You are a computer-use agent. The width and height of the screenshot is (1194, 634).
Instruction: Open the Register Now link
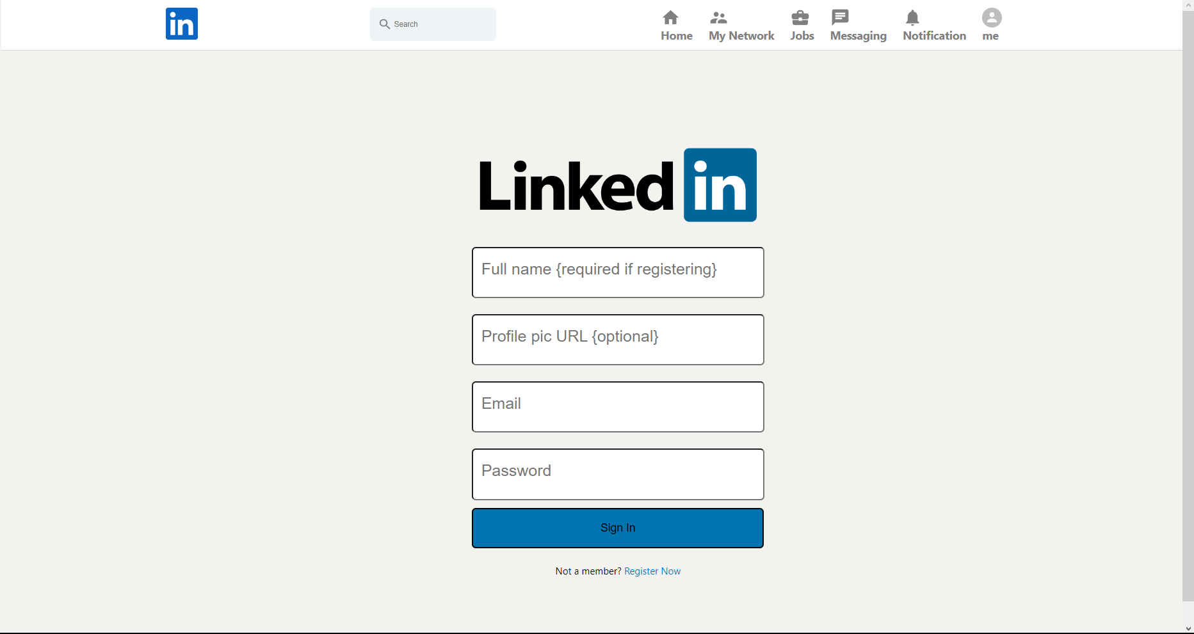click(x=652, y=571)
